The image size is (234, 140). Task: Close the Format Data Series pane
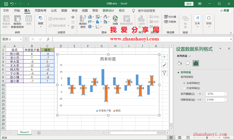point(229,48)
